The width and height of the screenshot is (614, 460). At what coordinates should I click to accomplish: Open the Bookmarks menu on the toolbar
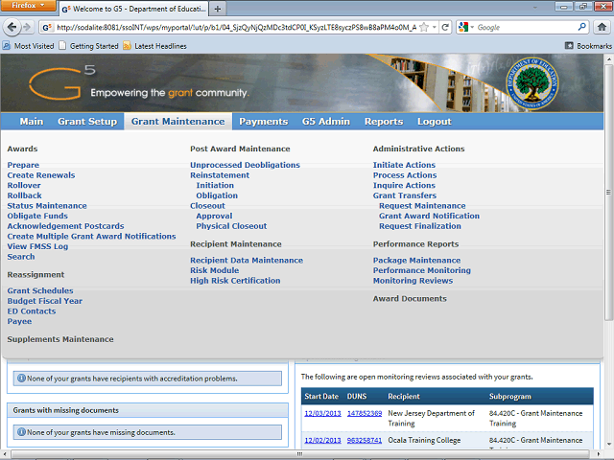click(586, 45)
